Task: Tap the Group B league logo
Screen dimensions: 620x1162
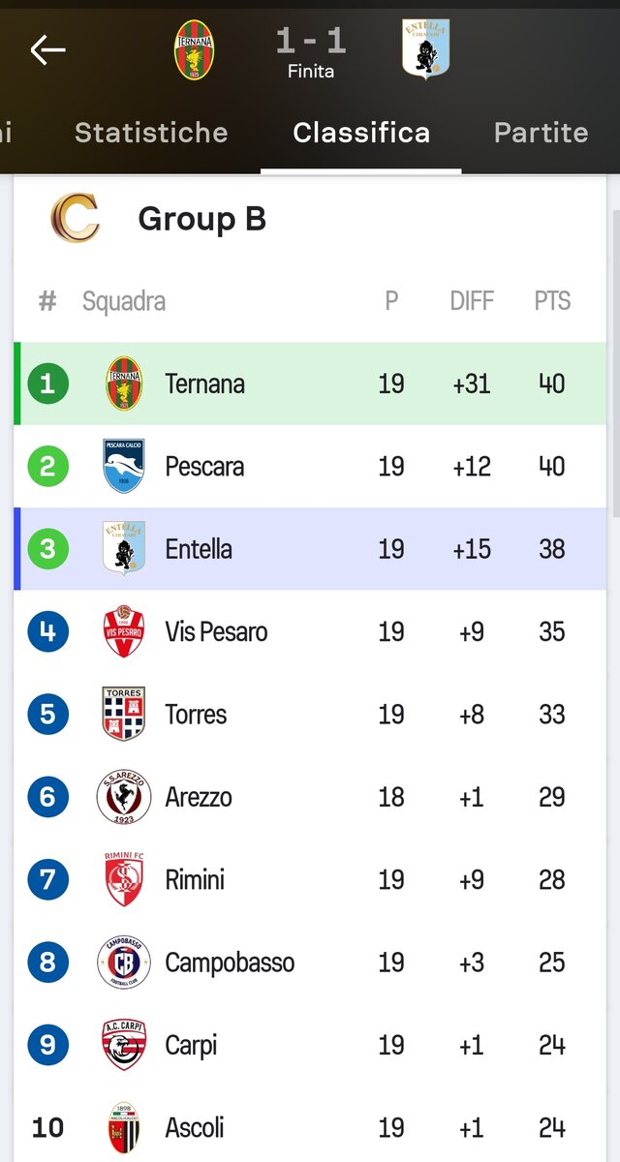Action: [76, 218]
